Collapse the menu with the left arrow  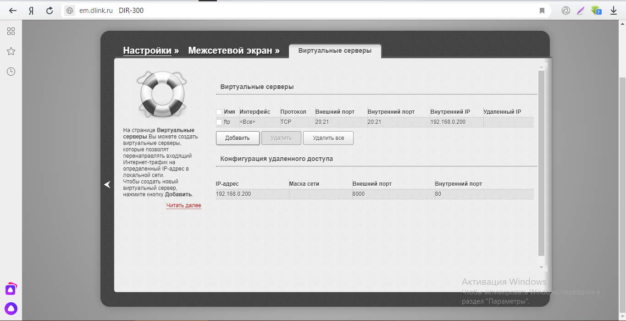[x=107, y=184]
